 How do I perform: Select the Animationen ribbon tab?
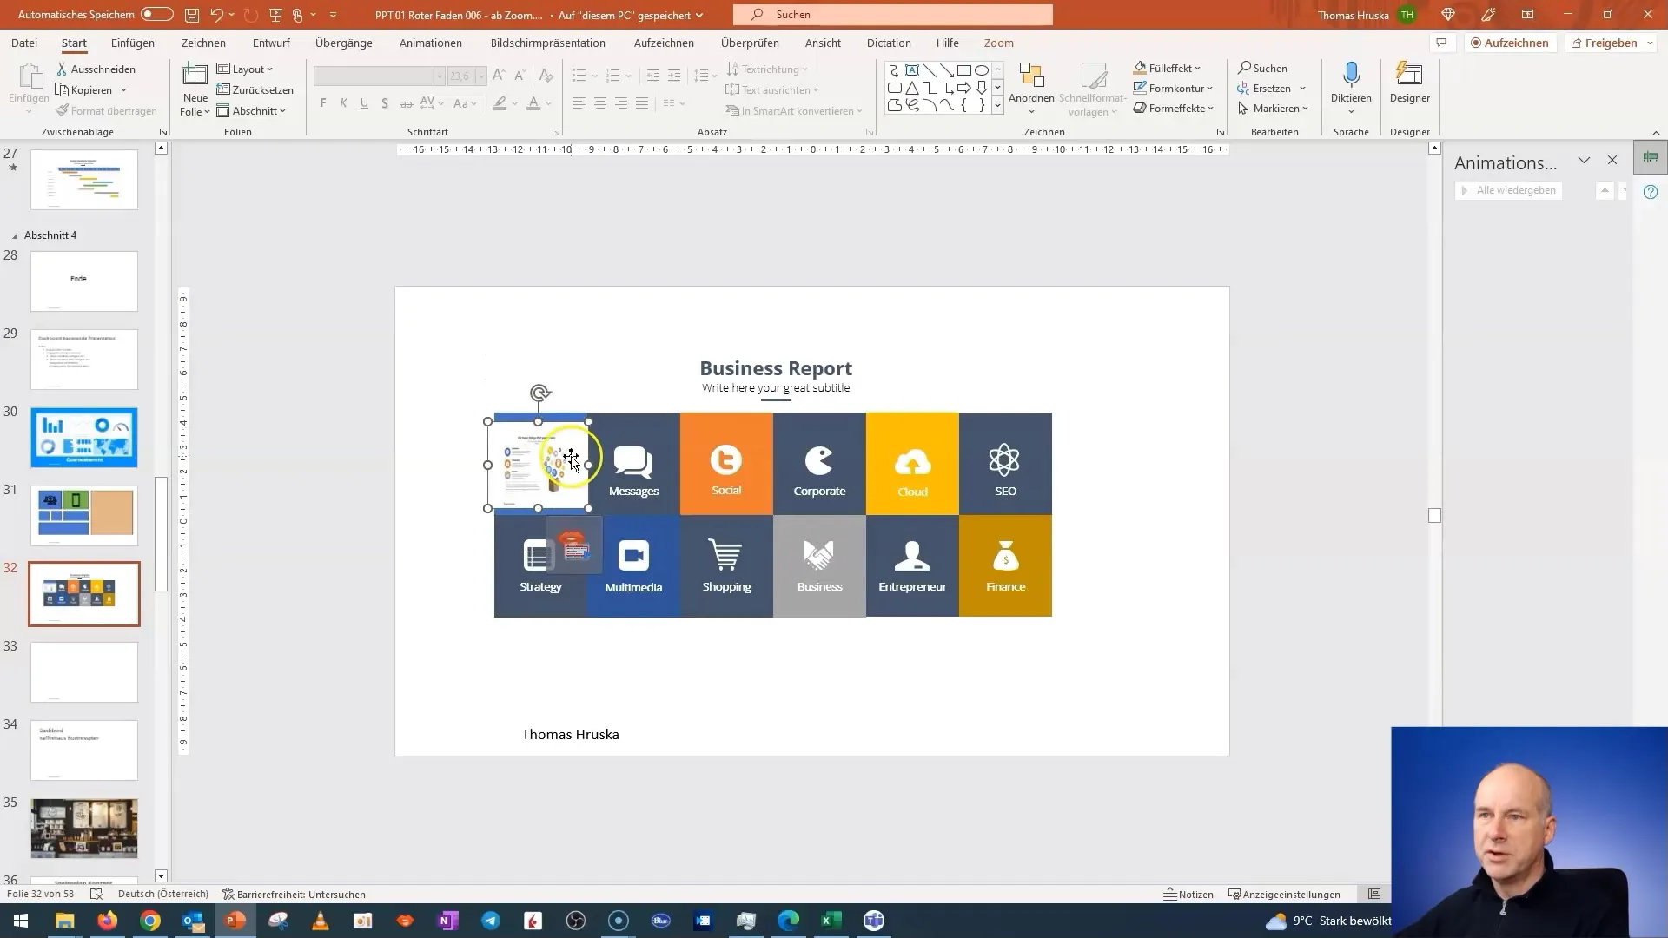431,43
